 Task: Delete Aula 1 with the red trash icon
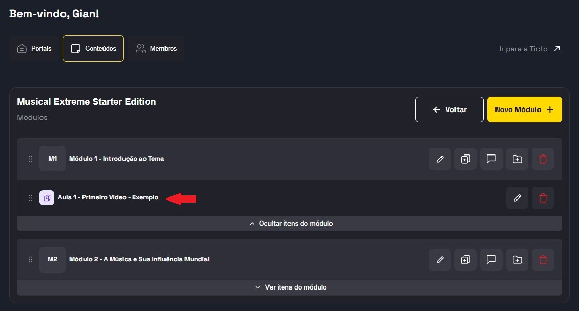click(x=543, y=197)
